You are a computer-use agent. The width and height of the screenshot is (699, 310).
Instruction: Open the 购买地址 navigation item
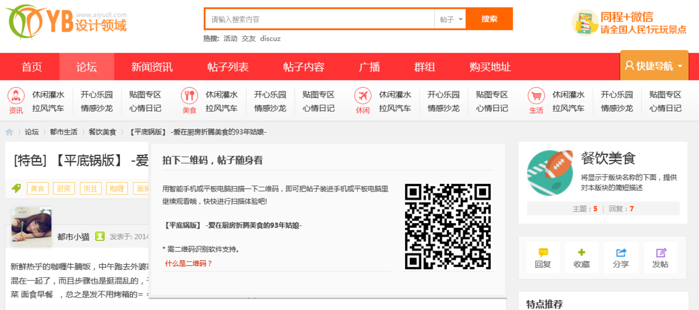[x=490, y=67]
